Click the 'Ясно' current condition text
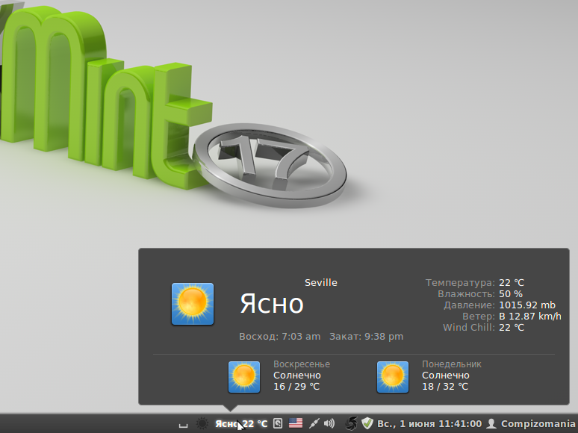The width and height of the screenshot is (578, 433). coord(272,304)
